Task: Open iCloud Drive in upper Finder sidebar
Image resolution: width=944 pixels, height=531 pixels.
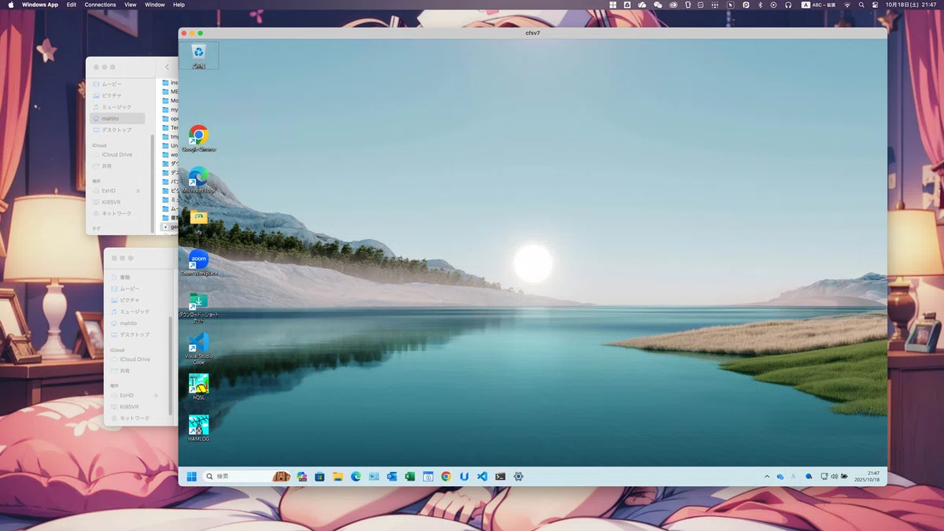Action: [117, 155]
